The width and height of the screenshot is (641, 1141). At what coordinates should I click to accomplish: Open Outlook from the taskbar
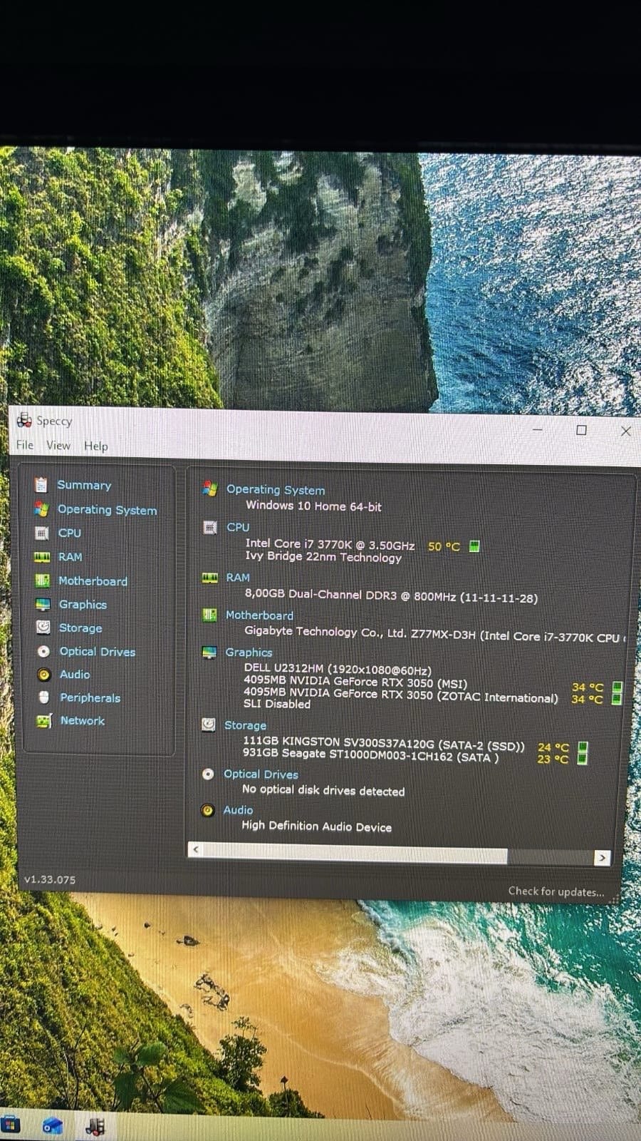53,1125
